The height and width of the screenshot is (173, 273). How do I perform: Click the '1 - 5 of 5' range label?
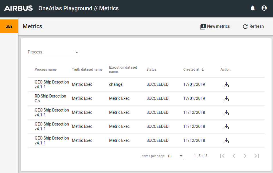click(201, 156)
